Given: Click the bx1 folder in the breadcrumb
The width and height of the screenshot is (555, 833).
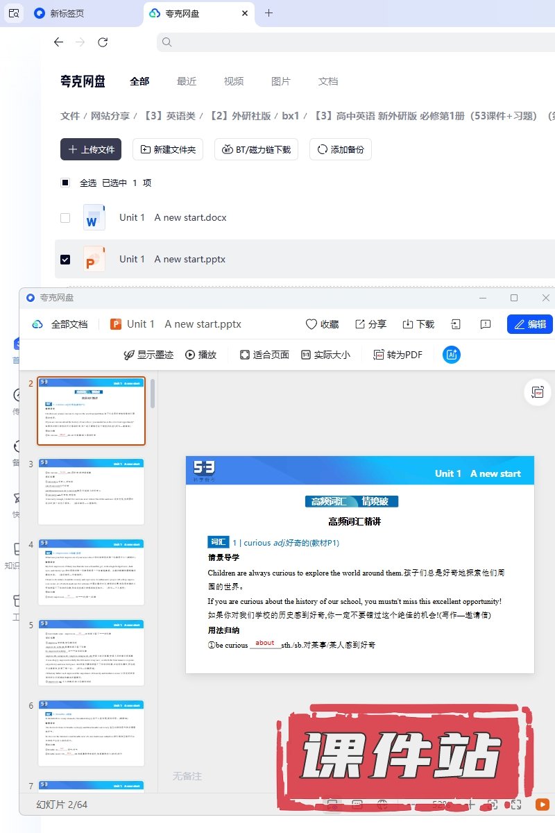Looking at the screenshot, I should [x=291, y=116].
